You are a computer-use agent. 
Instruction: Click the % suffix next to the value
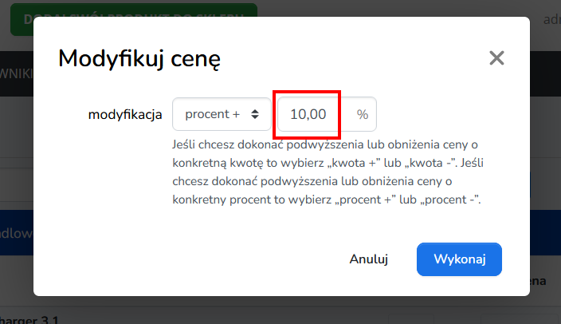(362, 115)
